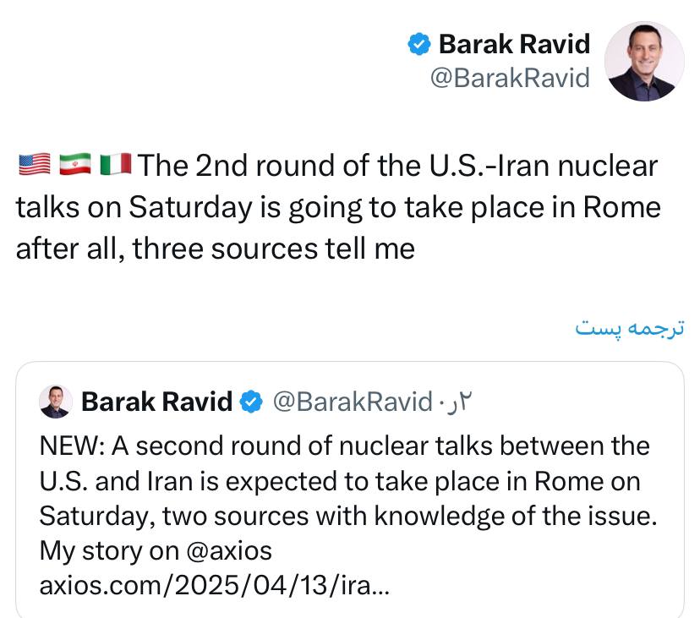Click Barak Ravid name in quoted tweet
The height and width of the screenshot is (618, 700).
pyautogui.click(x=156, y=402)
